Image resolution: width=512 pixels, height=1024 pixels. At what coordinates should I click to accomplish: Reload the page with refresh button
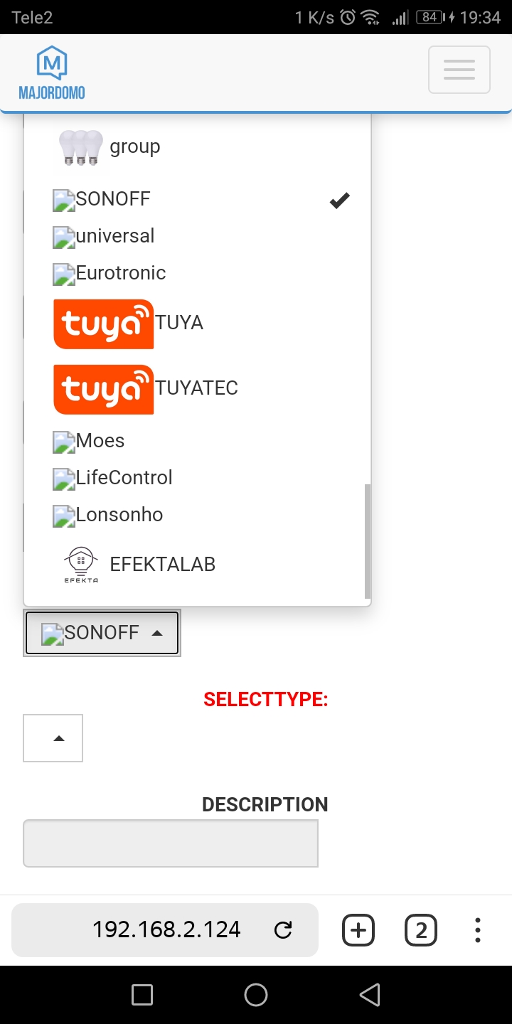[x=283, y=929]
